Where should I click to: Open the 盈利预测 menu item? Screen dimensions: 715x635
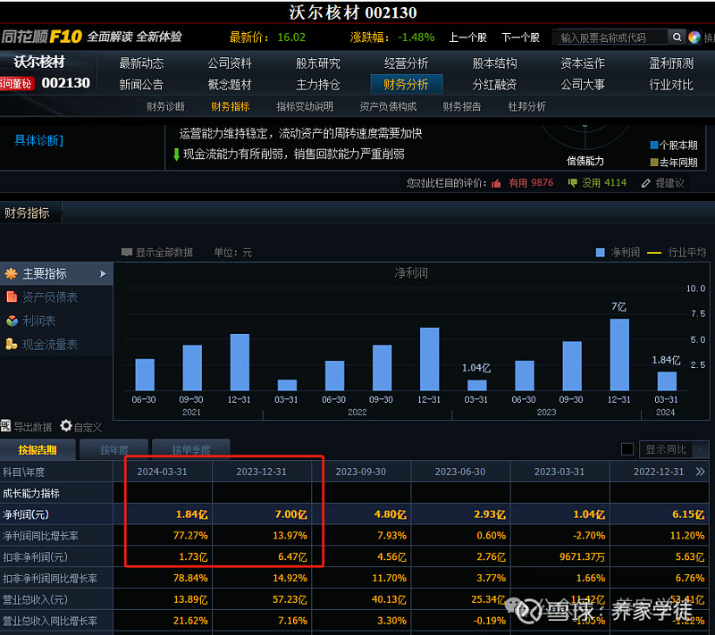[x=671, y=63]
